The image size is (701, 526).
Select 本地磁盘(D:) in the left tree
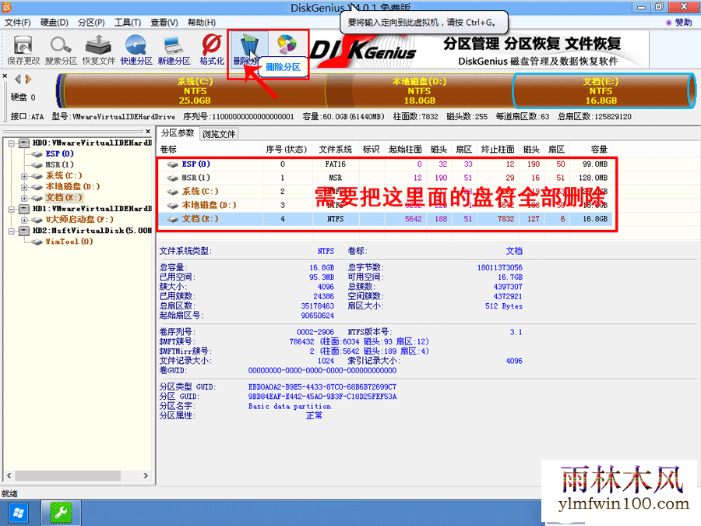(x=72, y=186)
